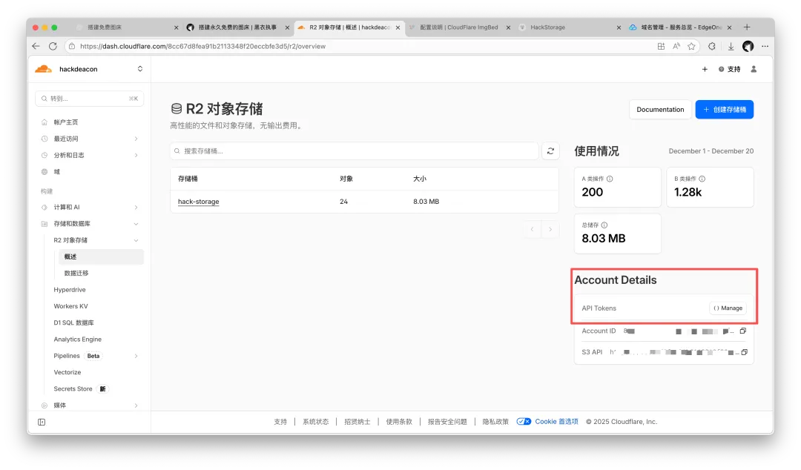Screen dimensions: 801x470
Task: Open 帐户主页 in sidebar
Action: tap(66, 122)
